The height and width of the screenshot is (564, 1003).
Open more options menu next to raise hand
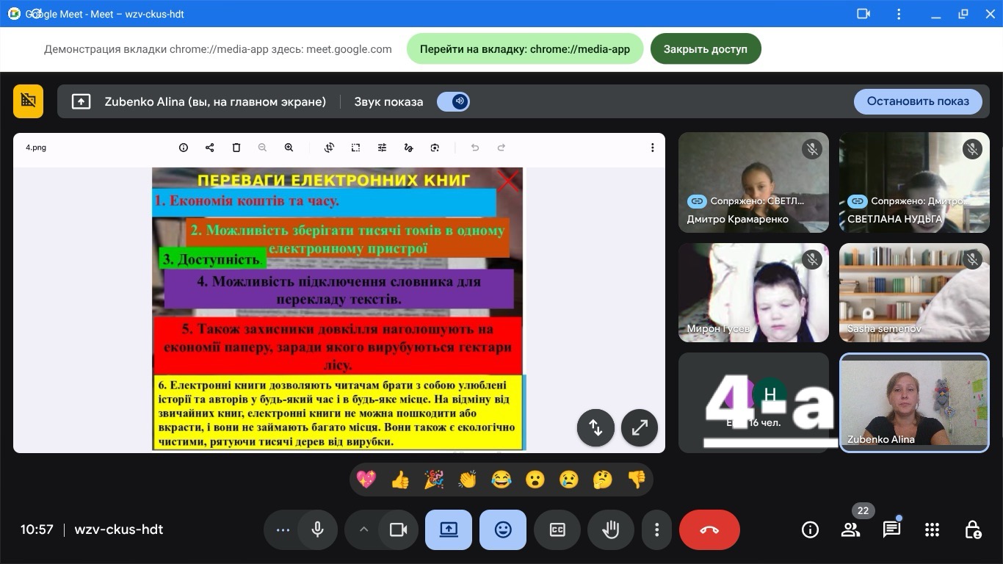[x=656, y=529]
